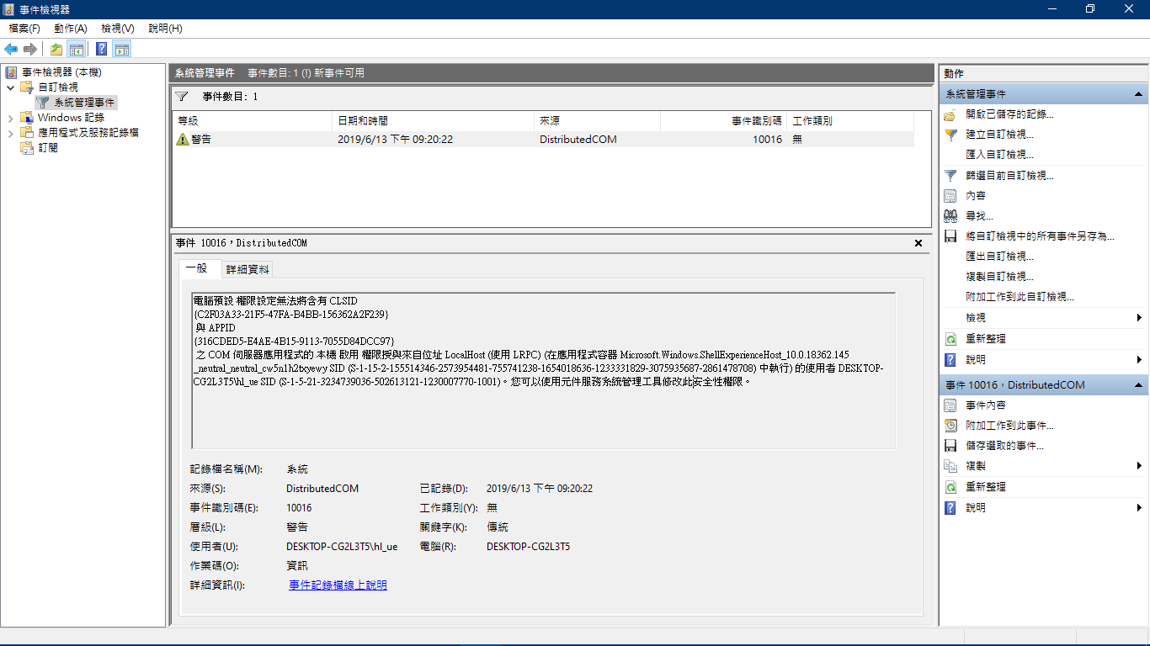Open the 說明 submenu under 系統管理事件
The height and width of the screenshot is (646, 1150).
tap(1139, 360)
